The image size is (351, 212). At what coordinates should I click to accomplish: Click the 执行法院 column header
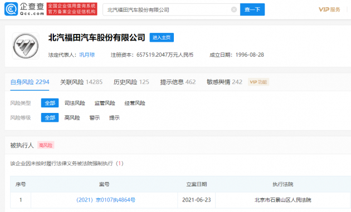coord(282,184)
